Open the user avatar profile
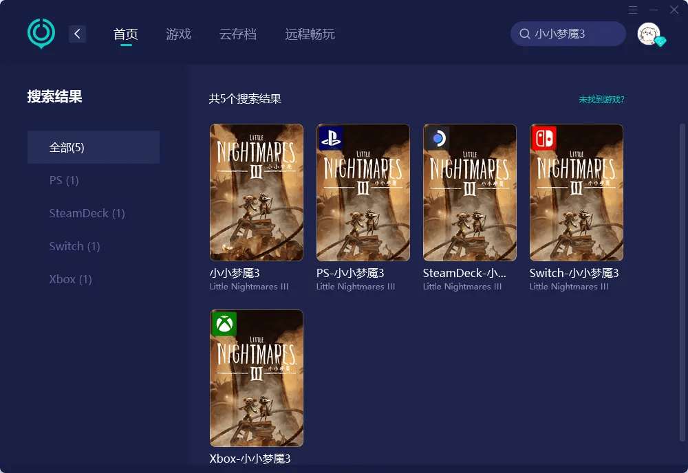This screenshot has width=688, height=473. pyautogui.click(x=649, y=34)
